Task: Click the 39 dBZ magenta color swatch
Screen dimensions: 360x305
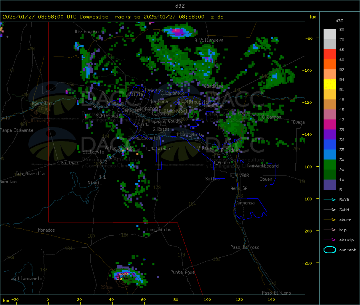Action: pos(330,124)
